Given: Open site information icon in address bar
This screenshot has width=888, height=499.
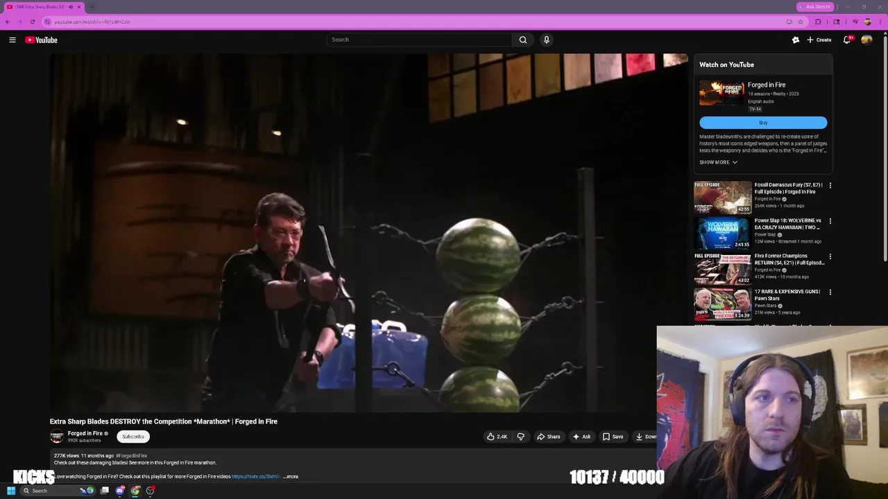Looking at the screenshot, I should [x=48, y=21].
